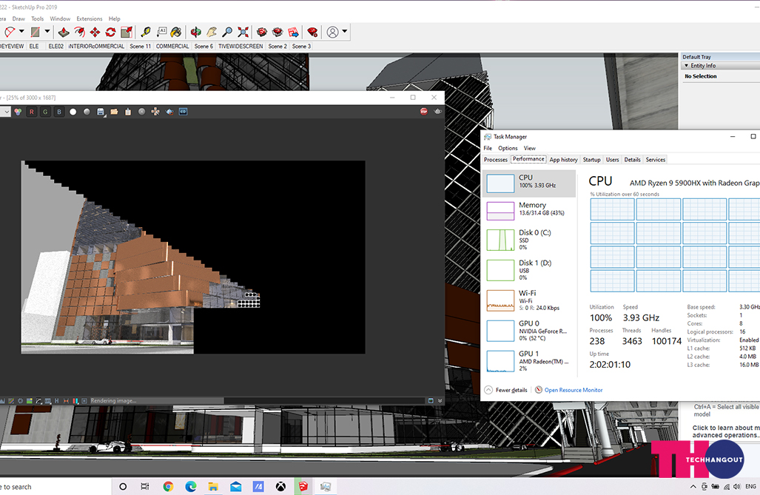Switch to the Scene 2 tab
Image resolution: width=760 pixels, height=495 pixels.
pos(278,46)
